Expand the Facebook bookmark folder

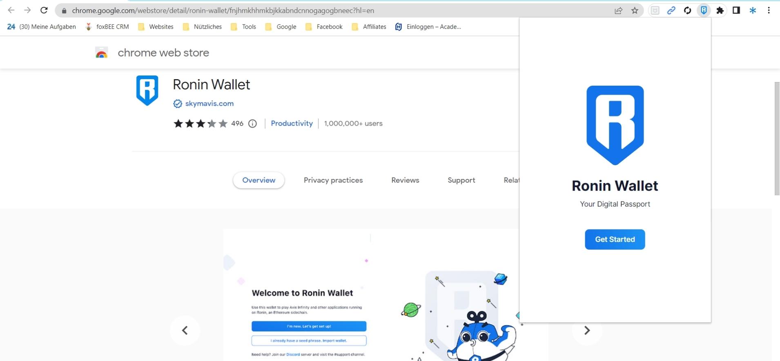[324, 27]
